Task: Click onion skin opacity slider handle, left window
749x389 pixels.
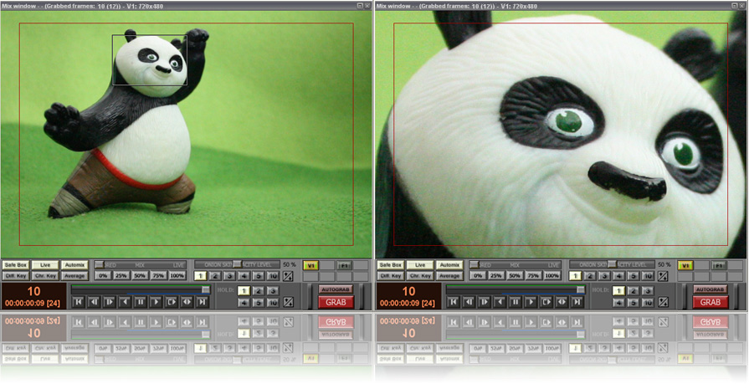Action: tap(237, 264)
